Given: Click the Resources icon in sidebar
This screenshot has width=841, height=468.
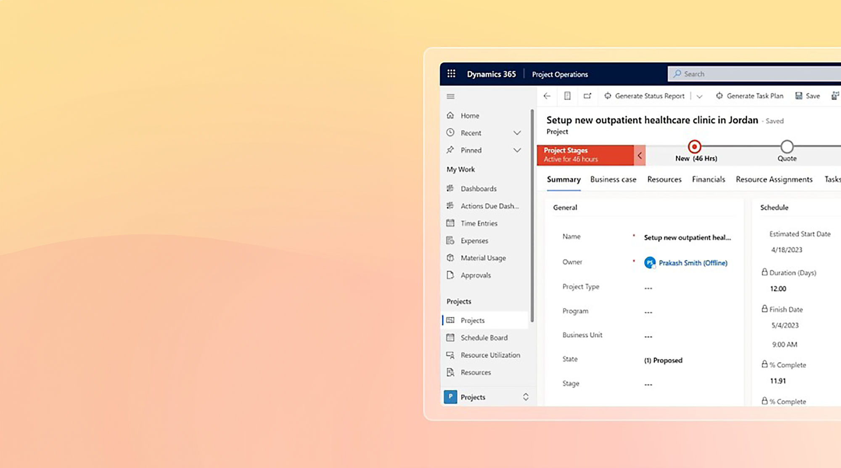Looking at the screenshot, I should coord(450,372).
